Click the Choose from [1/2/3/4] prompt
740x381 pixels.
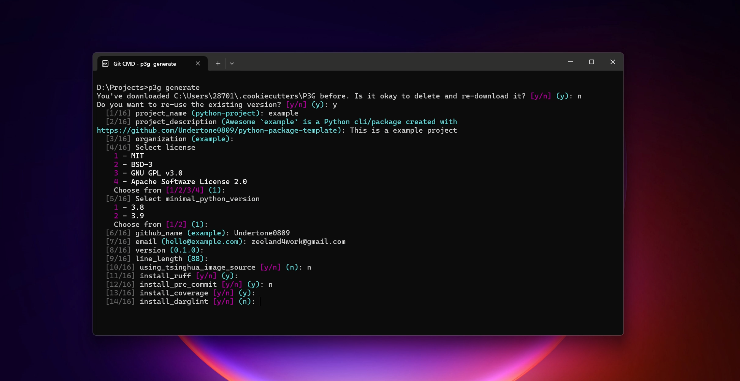169,190
